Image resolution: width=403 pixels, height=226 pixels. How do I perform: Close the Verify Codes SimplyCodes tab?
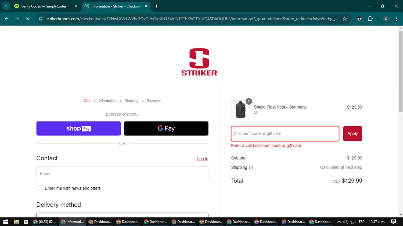pyautogui.click(x=75, y=6)
